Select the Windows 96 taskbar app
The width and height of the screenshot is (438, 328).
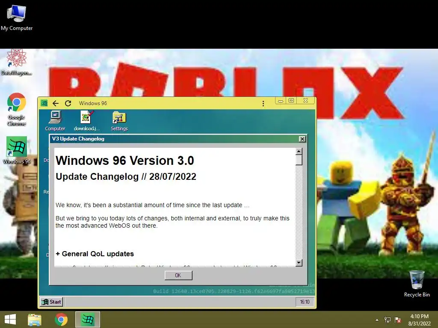[x=88, y=319]
